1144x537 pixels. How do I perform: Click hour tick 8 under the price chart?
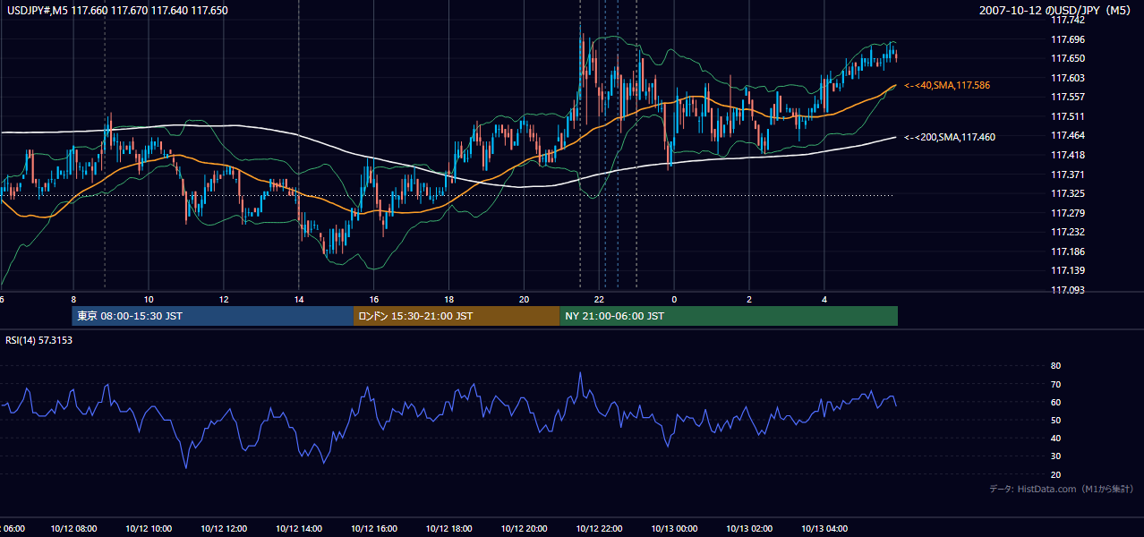73,299
